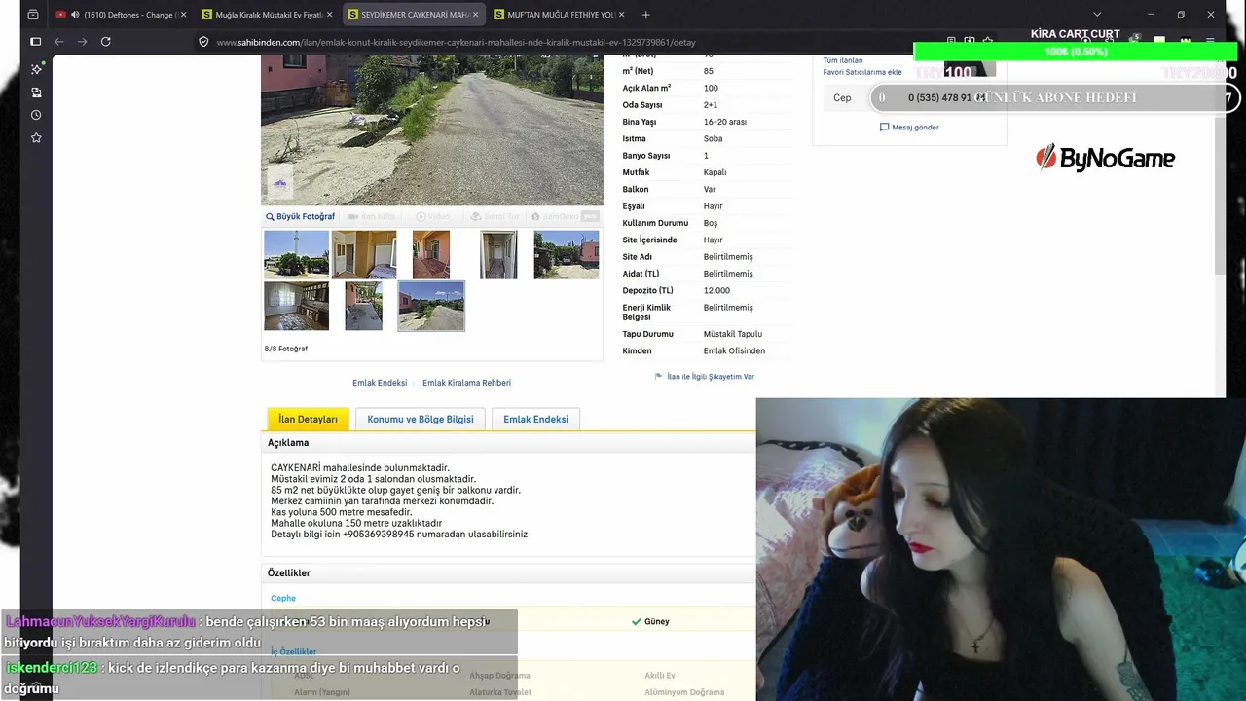The height and width of the screenshot is (701, 1246).
Task: Click the large street photo of listing
Action: 432,130
